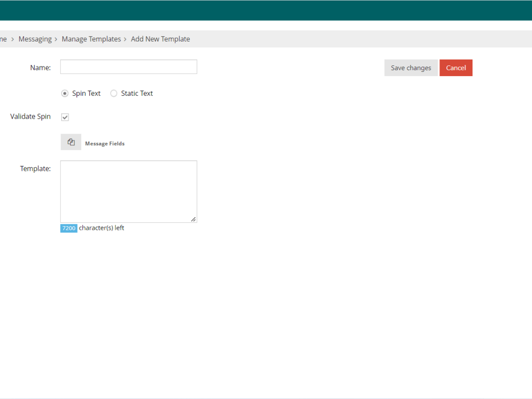
Task: Click the Add New Template breadcrumb item
Action: click(x=160, y=39)
